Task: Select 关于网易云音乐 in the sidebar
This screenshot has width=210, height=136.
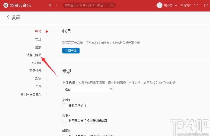Action: pyautogui.click(x=31, y=94)
